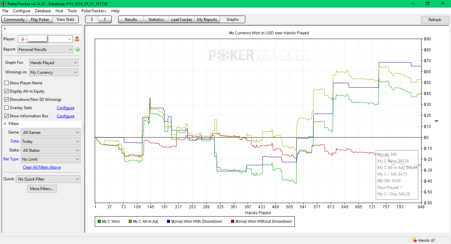Go to the Results tab
The image size is (451, 244).
click(x=131, y=20)
